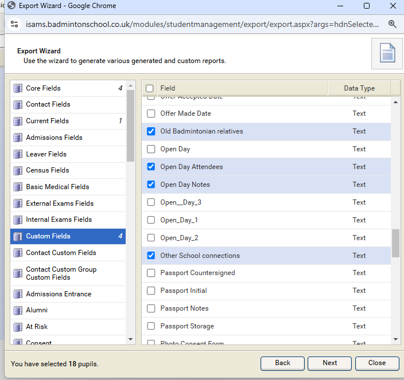Select the Contact Fields category
Viewport: 404px width, 380px height.
point(68,105)
